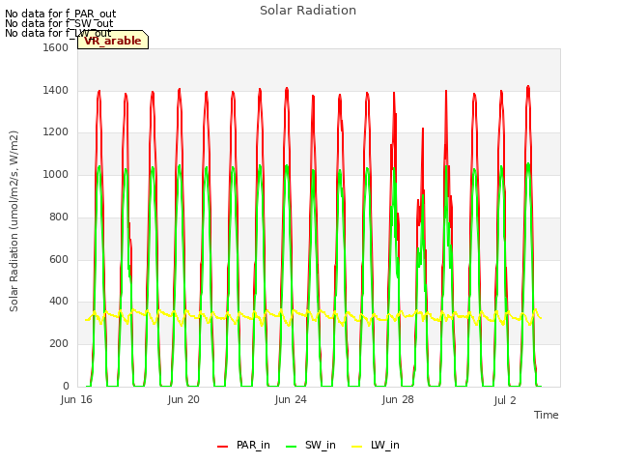The width and height of the screenshot is (618, 464).
Task: Click the 'No data for f_LW_out' message
Action: (58, 33)
